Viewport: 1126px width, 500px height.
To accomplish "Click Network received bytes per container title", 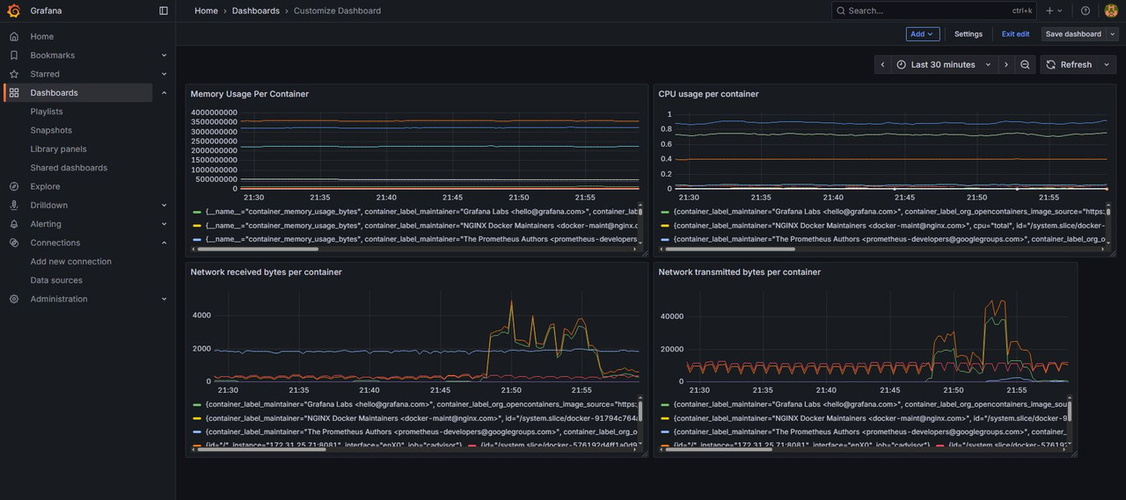I will pyautogui.click(x=267, y=272).
